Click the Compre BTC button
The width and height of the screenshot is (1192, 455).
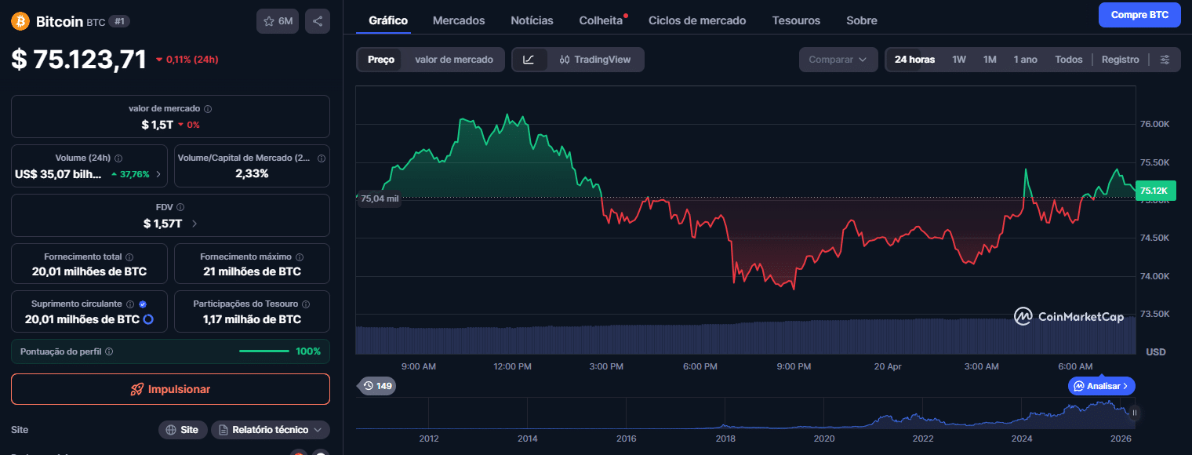click(x=1139, y=15)
